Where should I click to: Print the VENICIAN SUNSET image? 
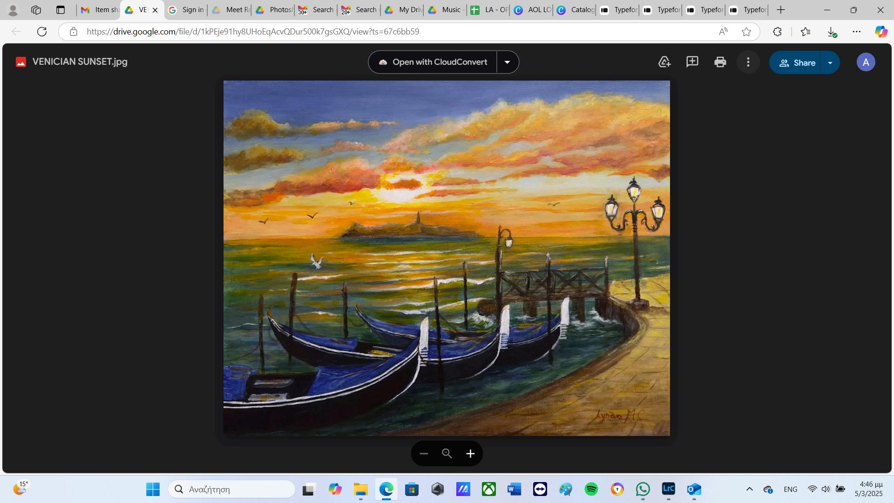[720, 62]
